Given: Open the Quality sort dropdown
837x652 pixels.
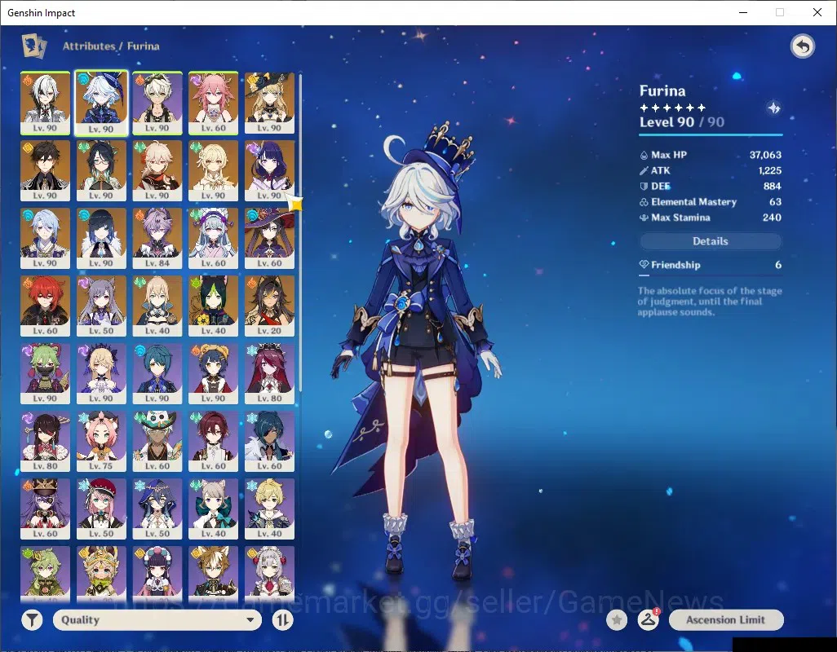Looking at the screenshot, I should (157, 620).
